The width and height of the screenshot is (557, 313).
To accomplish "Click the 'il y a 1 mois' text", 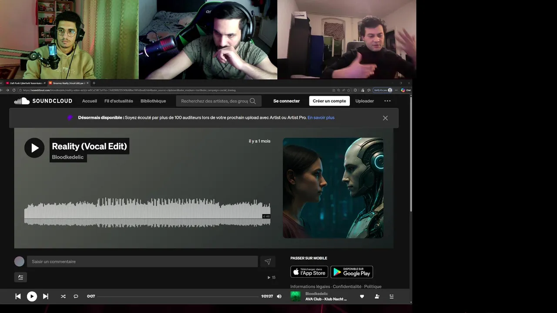I will (259, 141).
